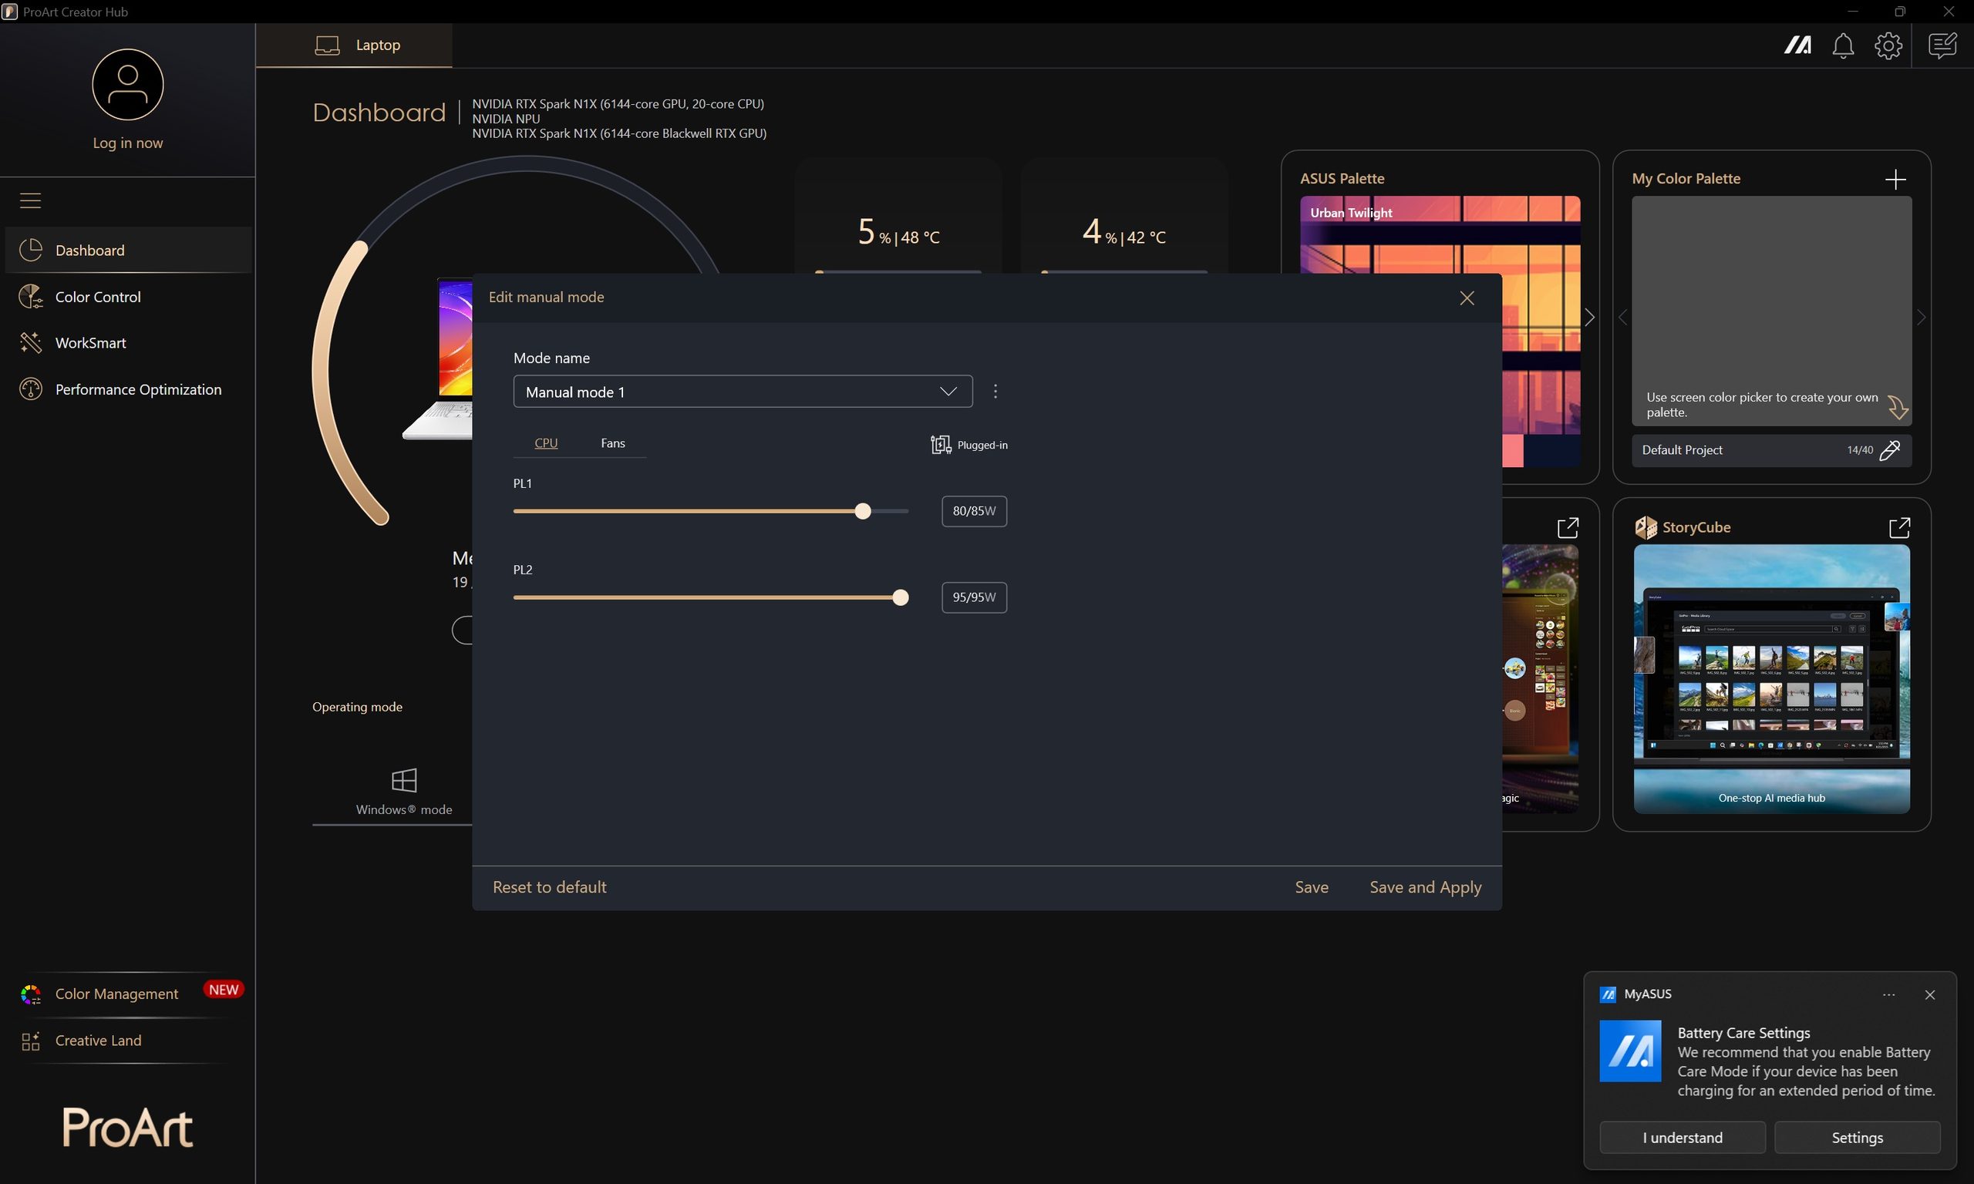Click the MyASUS notification logo
The width and height of the screenshot is (1974, 1184).
click(1630, 1051)
